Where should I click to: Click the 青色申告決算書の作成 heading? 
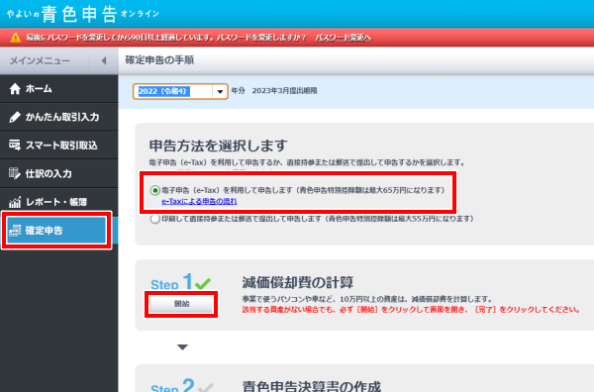click(312, 386)
